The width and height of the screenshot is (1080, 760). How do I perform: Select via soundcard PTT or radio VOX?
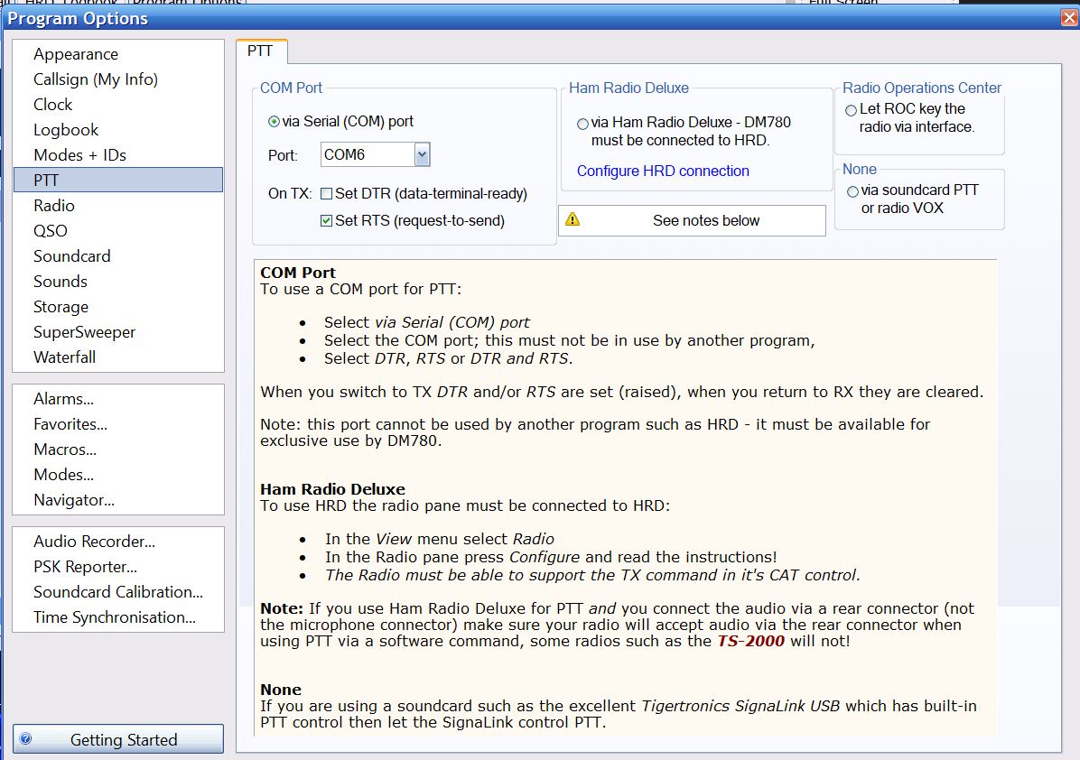pos(852,191)
